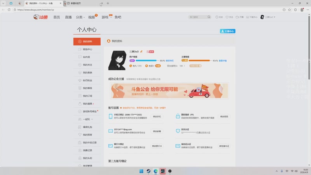Open 我的订阅 in sidebar
Screen dimensions: 311x175
(x=87, y=96)
